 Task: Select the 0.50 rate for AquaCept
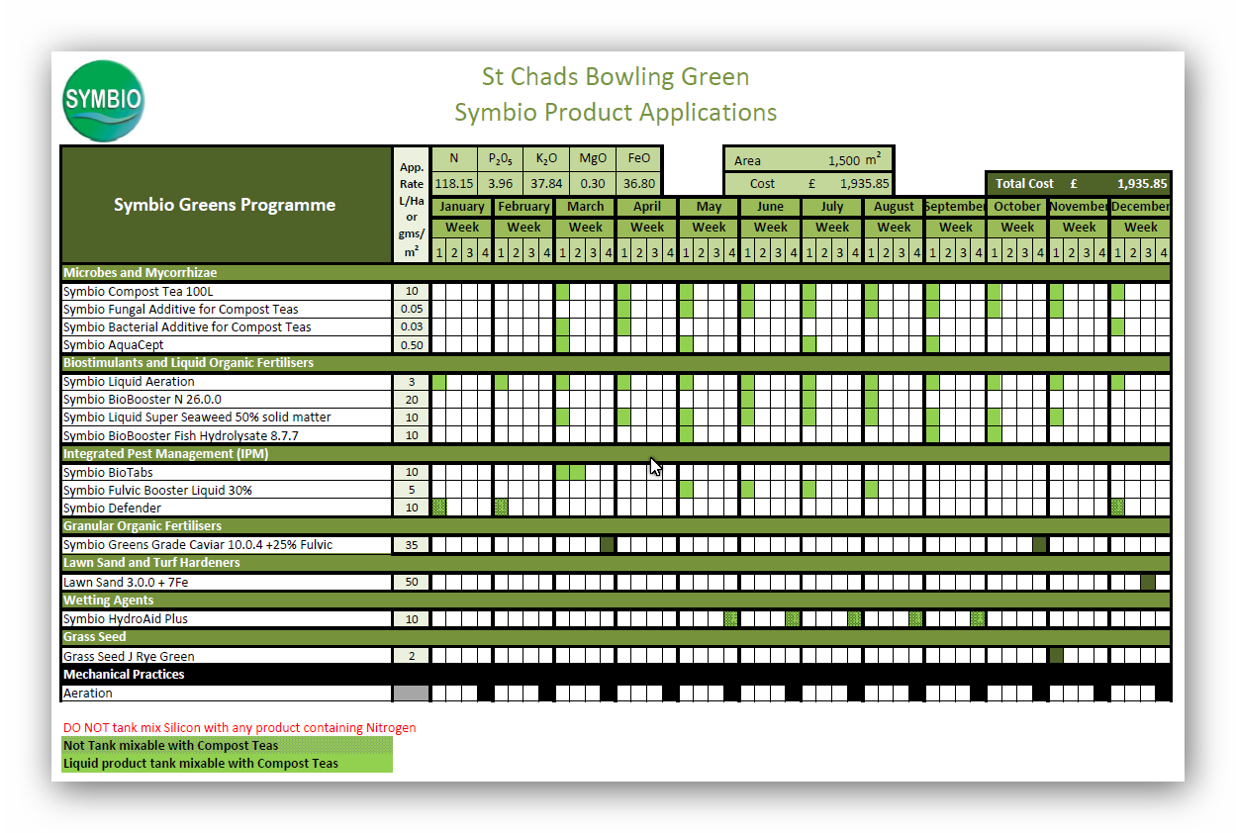412,345
